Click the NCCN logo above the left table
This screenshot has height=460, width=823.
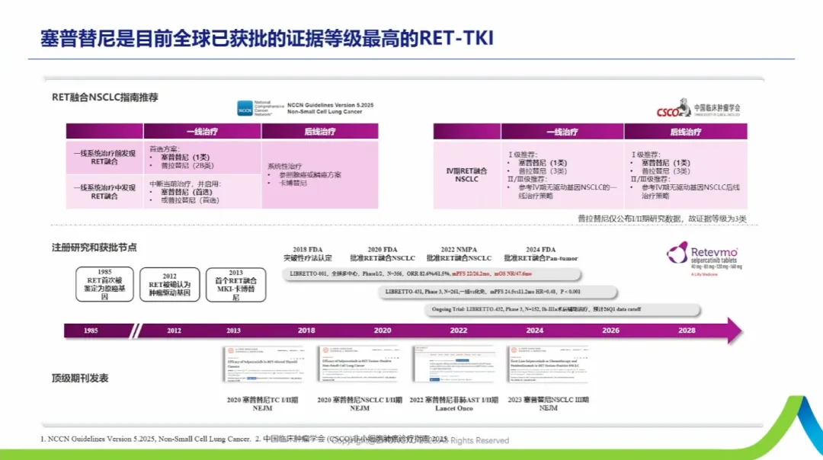coord(261,108)
